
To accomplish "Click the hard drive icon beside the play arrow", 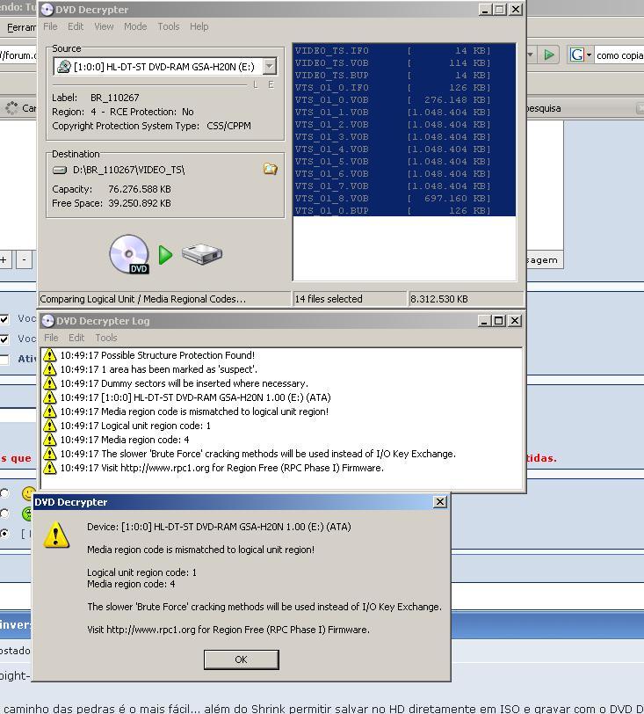I will (x=201, y=254).
